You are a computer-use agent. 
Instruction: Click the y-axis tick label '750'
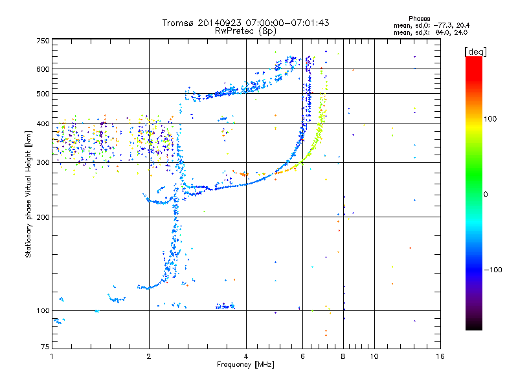[x=43, y=41]
